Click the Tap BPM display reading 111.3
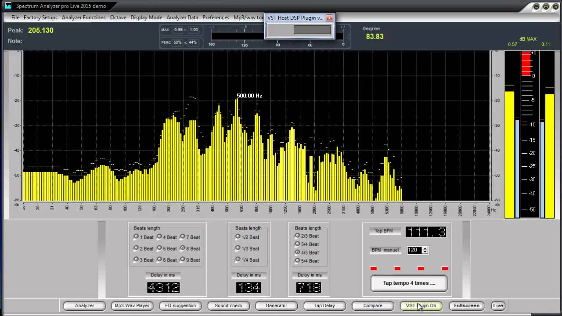 426,232
